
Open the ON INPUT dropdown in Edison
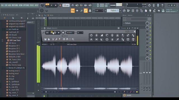tap(70, 33)
